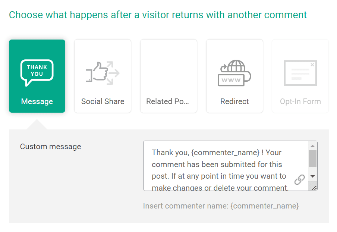Click the thumbs-up Social Share icon
The width and height of the screenshot is (337, 232).
tap(103, 72)
